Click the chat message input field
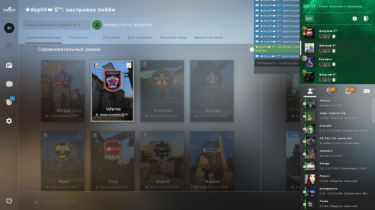The image size is (375, 210). point(277,63)
